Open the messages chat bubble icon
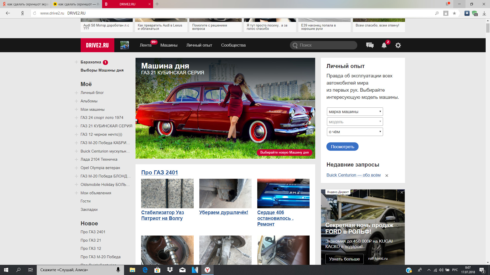 [370, 45]
